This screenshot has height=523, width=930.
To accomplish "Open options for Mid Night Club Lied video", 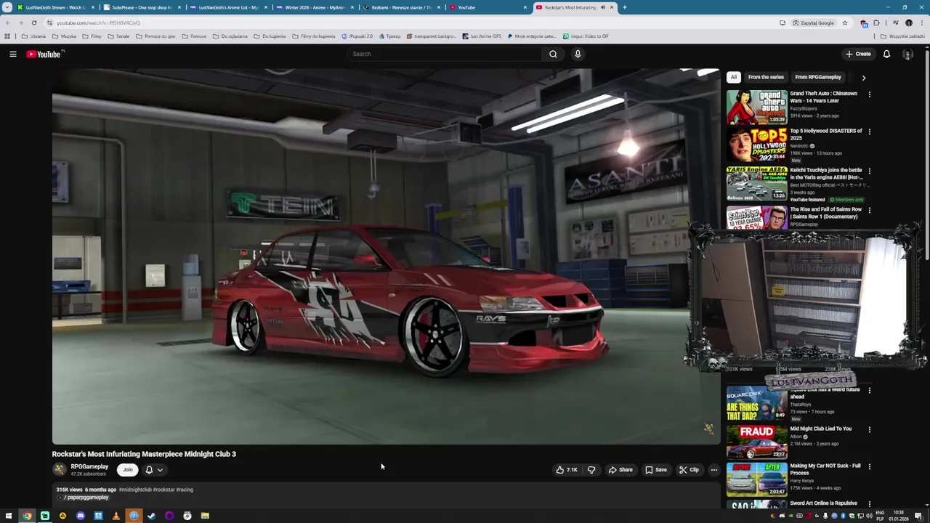I will pyautogui.click(x=869, y=429).
